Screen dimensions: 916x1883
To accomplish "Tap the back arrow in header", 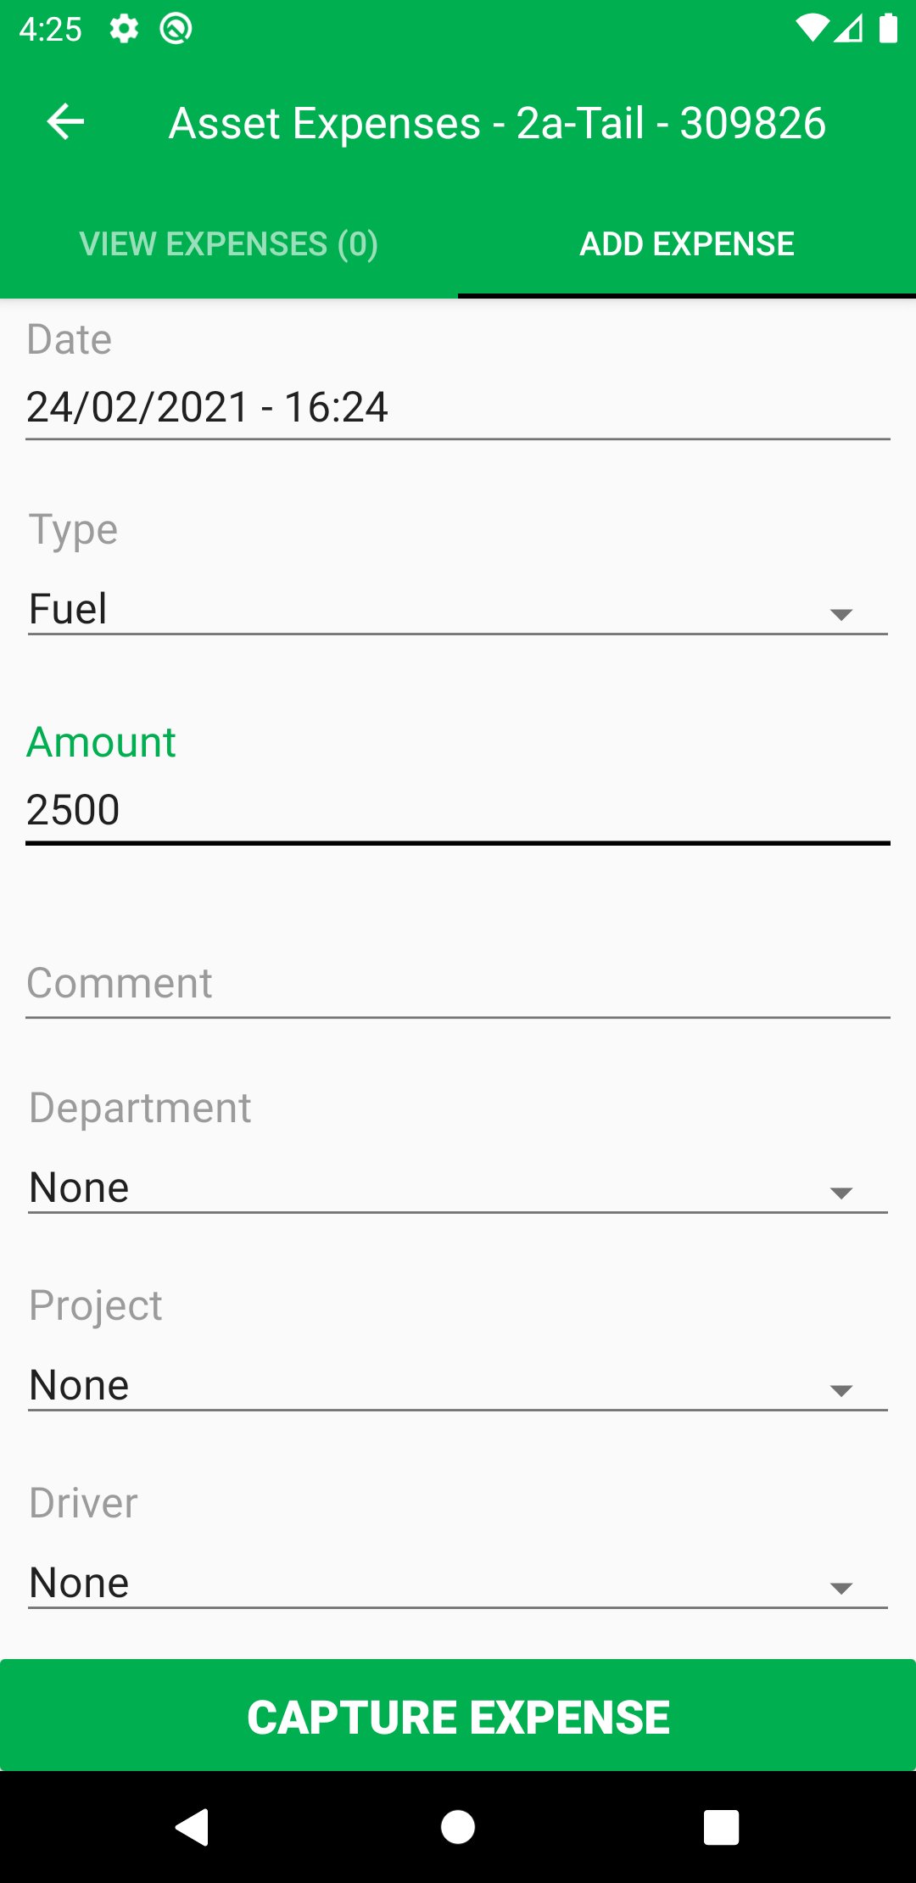I will pyautogui.click(x=65, y=122).
